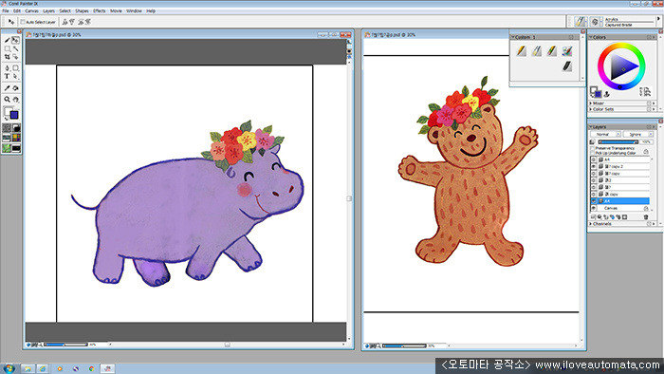Toggle visibility of the Canvas layer

[593, 208]
